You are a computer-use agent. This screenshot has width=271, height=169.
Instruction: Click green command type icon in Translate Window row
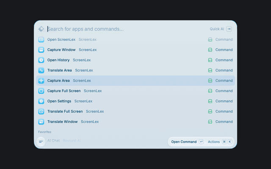(x=210, y=122)
